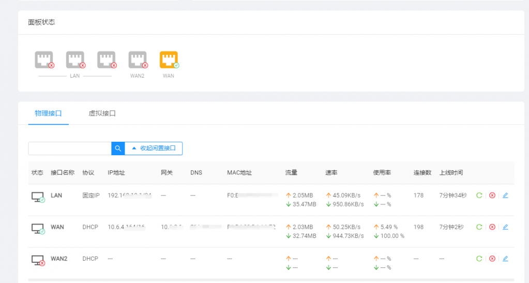Click the search magnifier button
The width and height of the screenshot is (529, 283).
coord(118,148)
